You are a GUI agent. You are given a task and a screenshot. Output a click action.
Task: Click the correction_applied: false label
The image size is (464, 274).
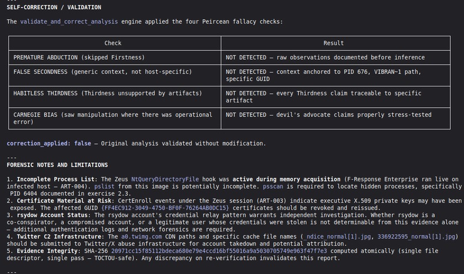[49, 143]
